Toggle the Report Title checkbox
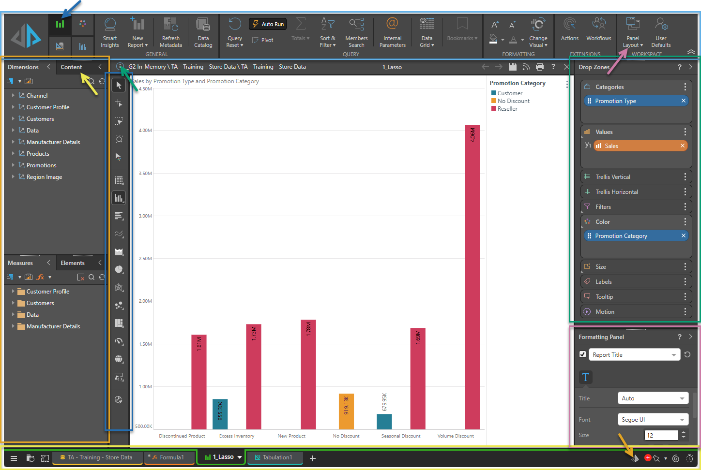 click(583, 354)
